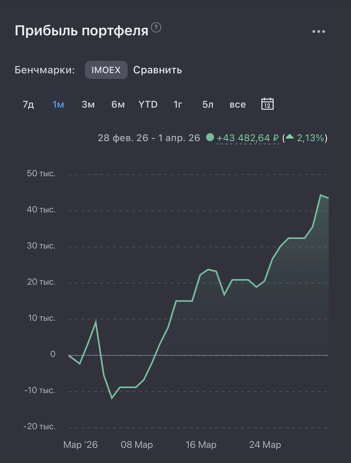This screenshot has width=351, height=463.
Task: Click the green profit indicator dot
Action: click(210, 137)
